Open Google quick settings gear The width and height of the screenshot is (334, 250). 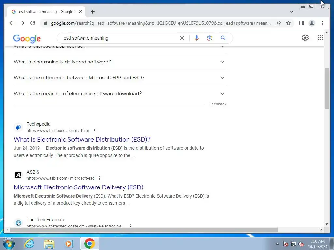click(305, 38)
